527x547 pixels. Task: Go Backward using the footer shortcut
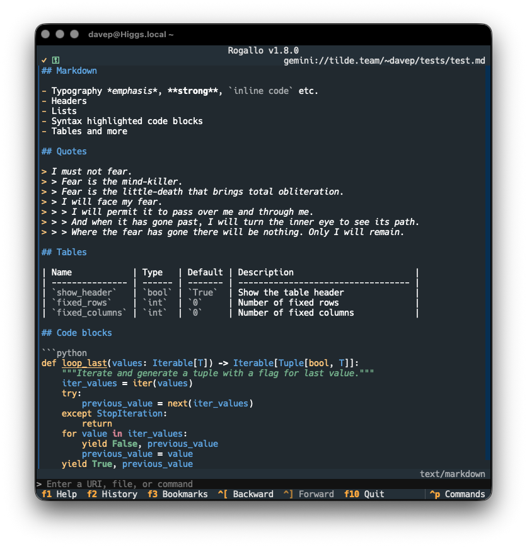246,494
